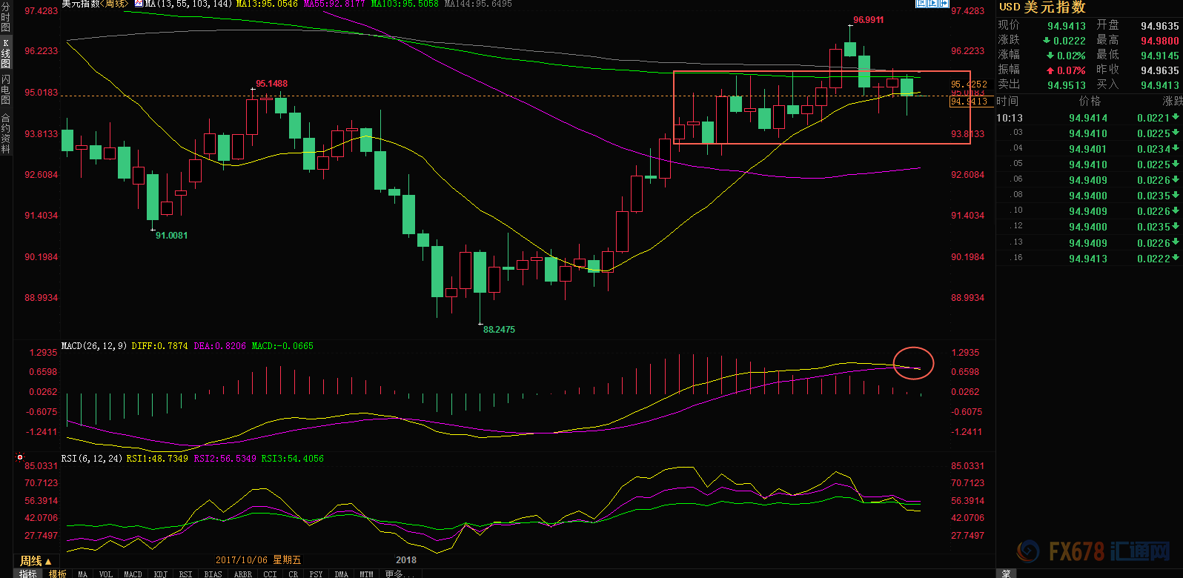Click the 振幅 0.07% value
The height and width of the screenshot is (578, 1183).
coord(1067,70)
